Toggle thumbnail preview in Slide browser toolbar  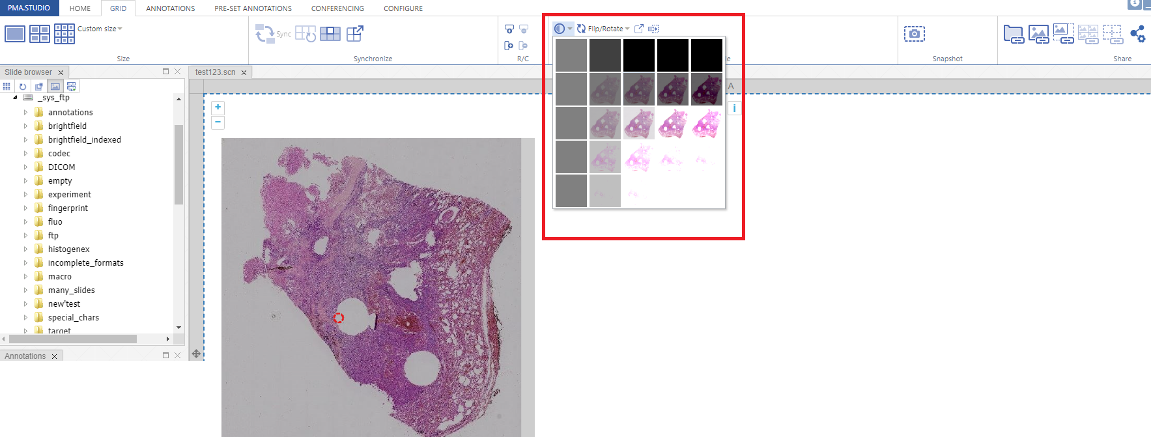55,87
